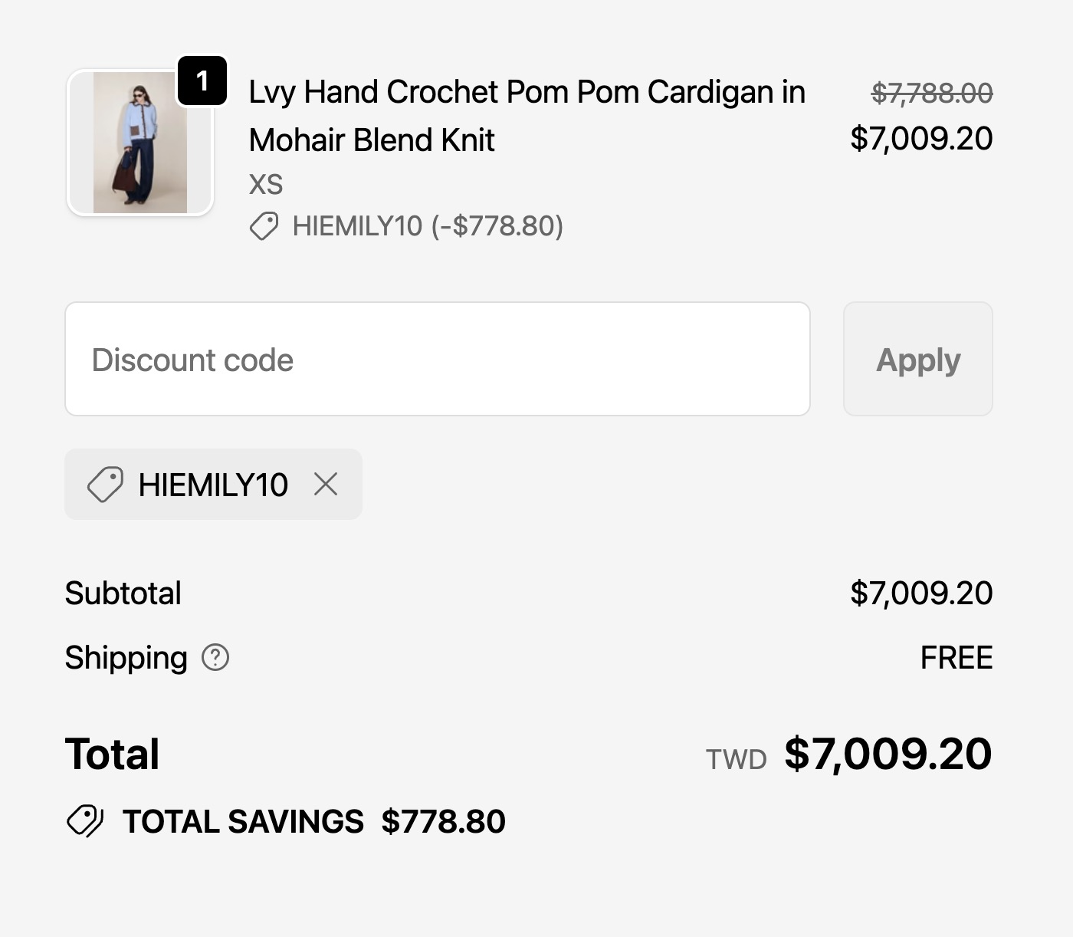The height and width of the screenshot is (937, 1073).
Task: Open the Shipping help question mark
Action: pyautogui.click(x=215, y=658)
